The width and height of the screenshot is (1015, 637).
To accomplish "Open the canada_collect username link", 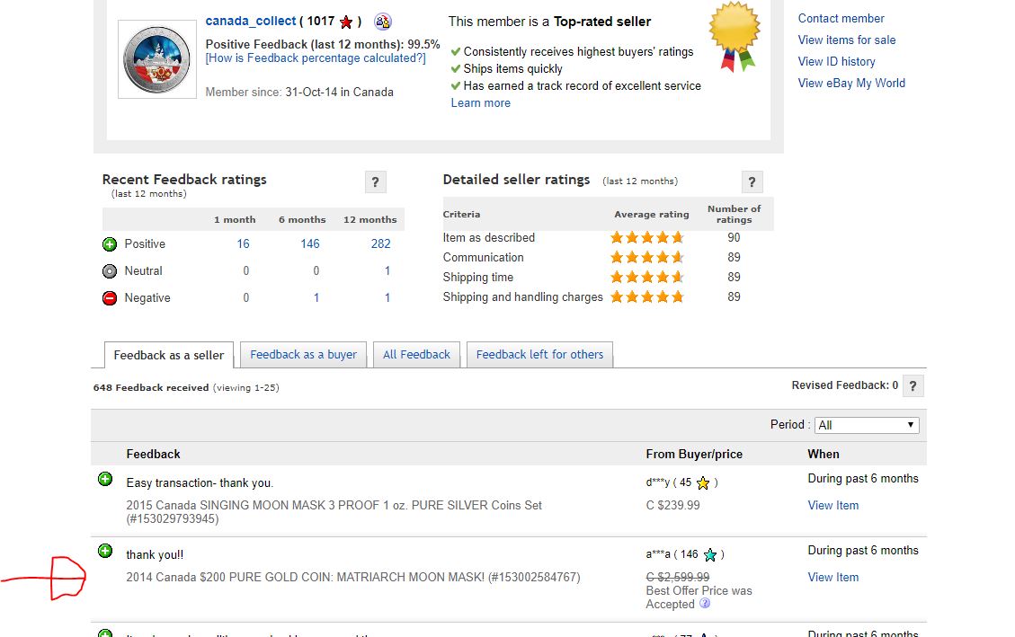I will point(251,21).
